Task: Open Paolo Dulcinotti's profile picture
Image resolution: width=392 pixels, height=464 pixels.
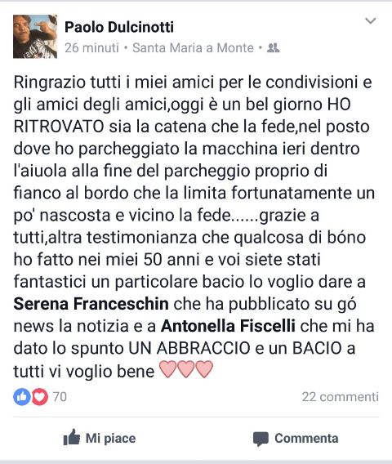Action: pos(35,37)
